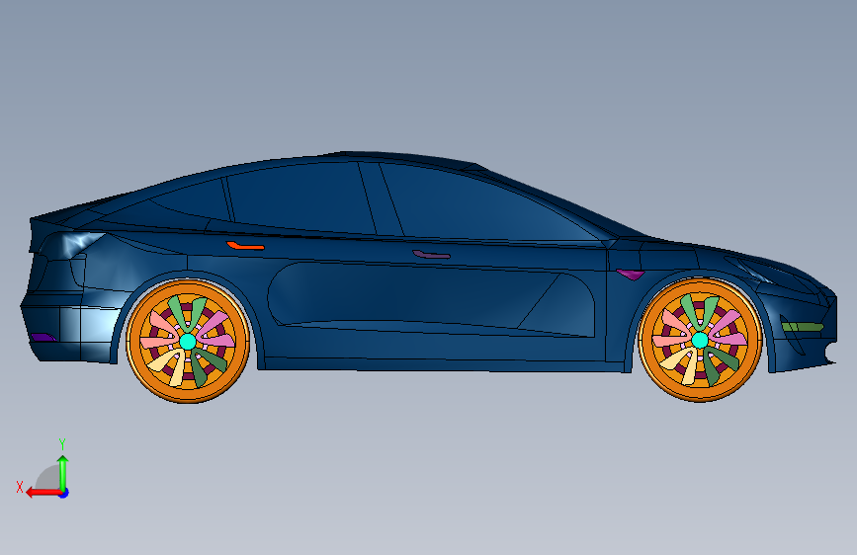This screenshot has height=555, width=857.
Task: Click the blue Z axis dot of the triad
Action: (x=64, y=493)
